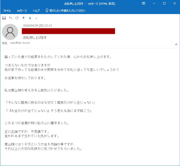180x166 pixels.
Task: Click the line つまらないものではありますが
Action: click(x=28, y=65)
